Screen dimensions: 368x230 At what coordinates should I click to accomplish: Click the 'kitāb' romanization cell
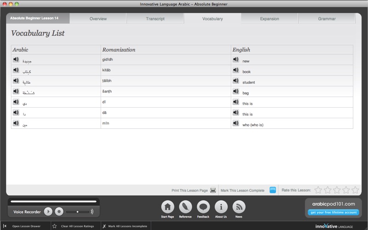[x=166, y=70]
